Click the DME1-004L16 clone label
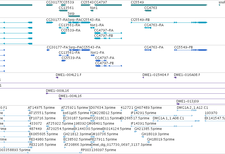Screen dimensions: 225x154 pyautogui.click(x=70, y=96)
